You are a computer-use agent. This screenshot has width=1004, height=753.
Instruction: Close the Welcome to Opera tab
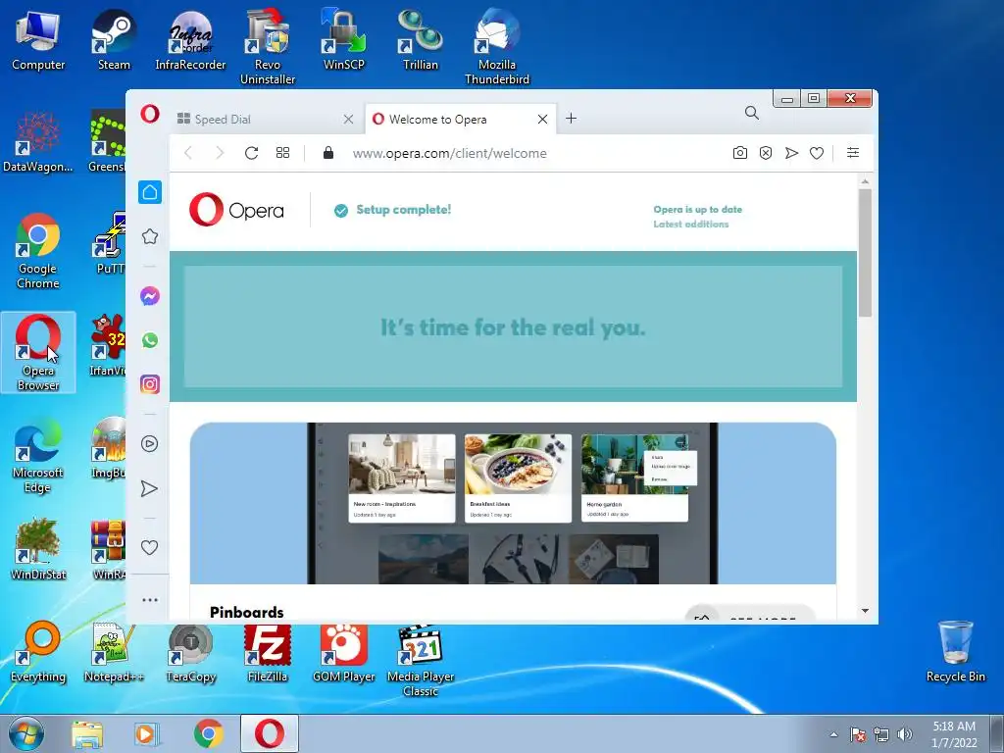[542, 119]
